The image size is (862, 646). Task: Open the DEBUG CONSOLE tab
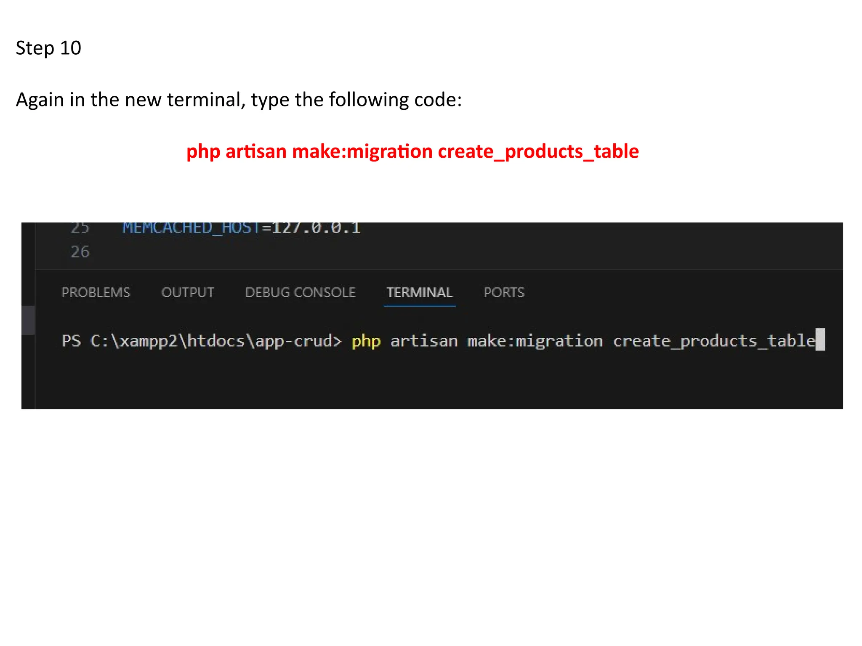[301, 292]
